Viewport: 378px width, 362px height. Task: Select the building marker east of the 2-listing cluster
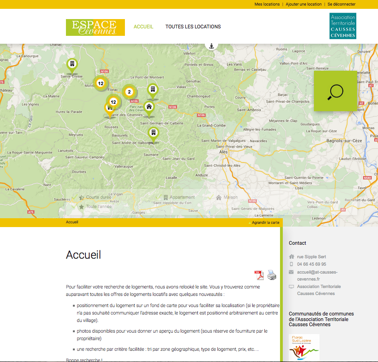pos(153,91)
